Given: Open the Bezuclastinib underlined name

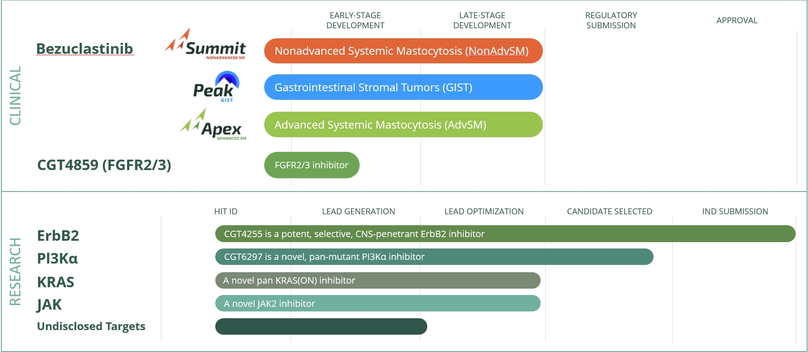Looking at the screenshot, I should coord(85,49).
